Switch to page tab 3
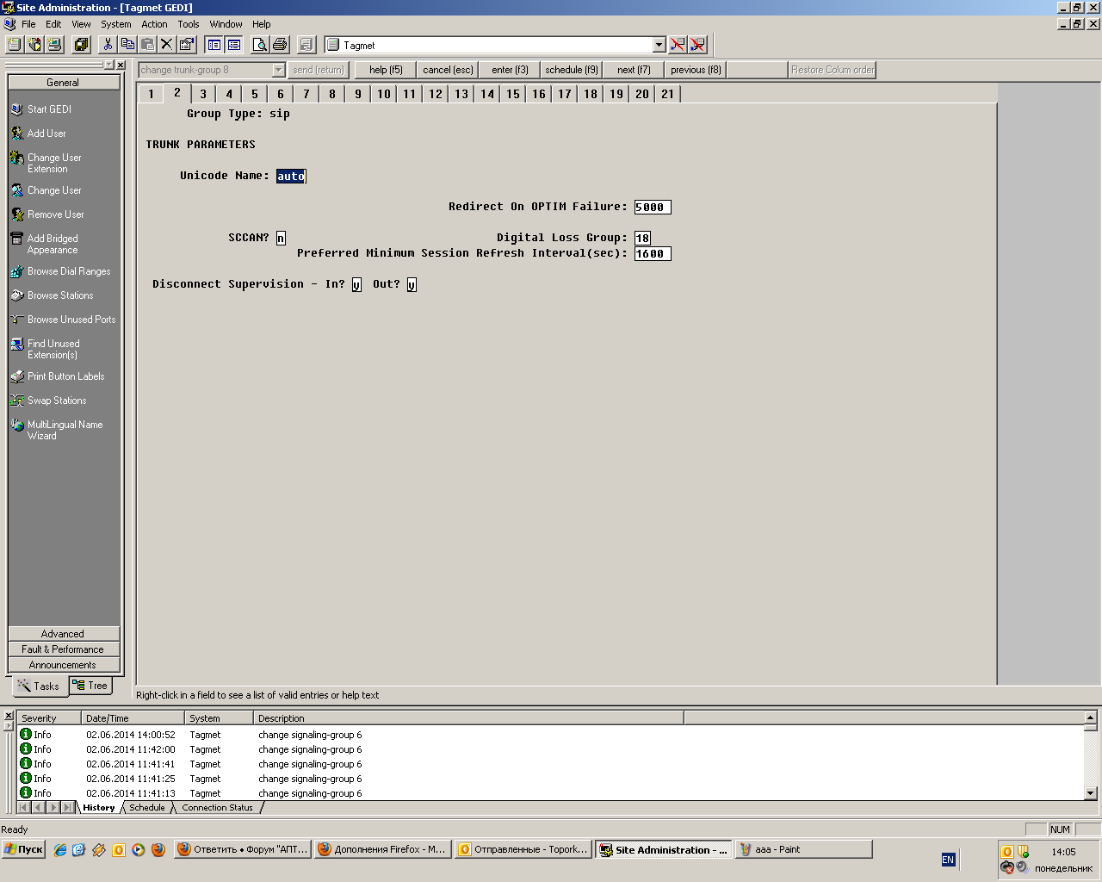Image resolution: width=1102 pixels, height=882 pixels. click(x=203, y=94)
